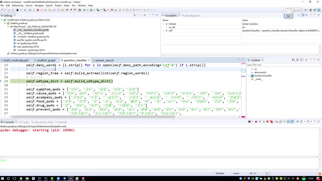Toggle Show Console on standard output change
322x181 pixels.
click(288, 122)
